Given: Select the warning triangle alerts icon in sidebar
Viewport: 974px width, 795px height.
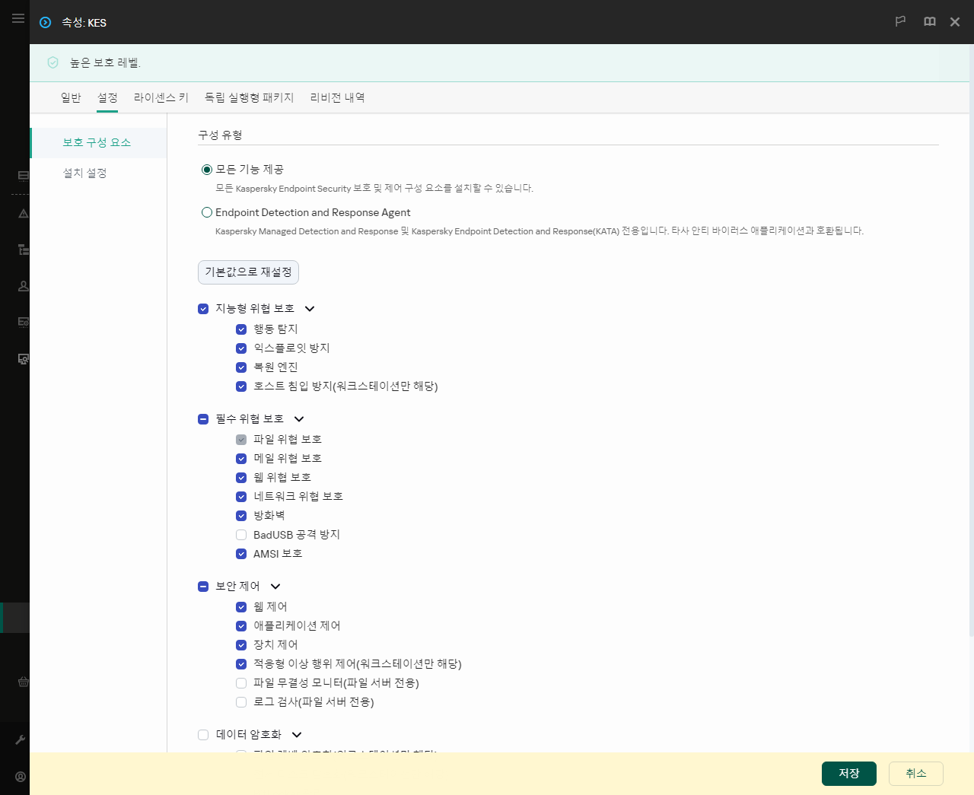Looking at the screenshot, I should click(x=22, y=214).
